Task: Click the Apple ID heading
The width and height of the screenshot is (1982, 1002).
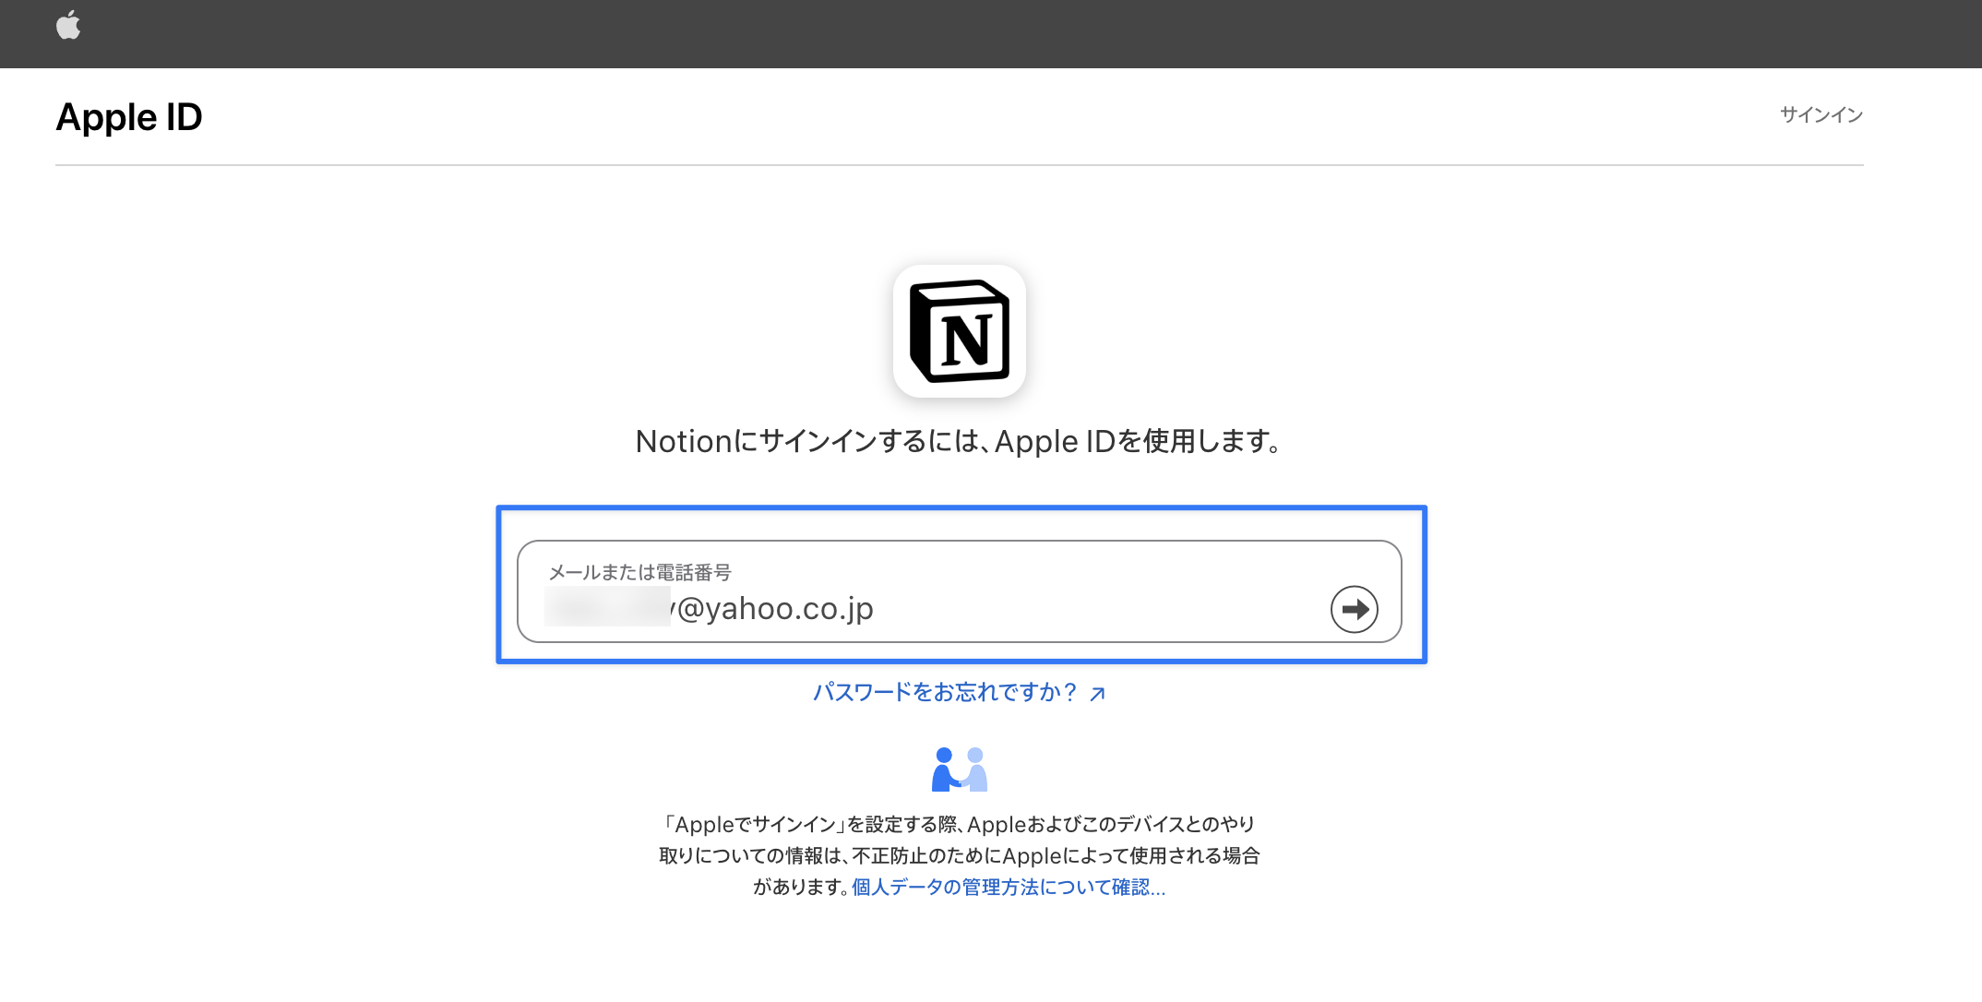Action: 129,117
